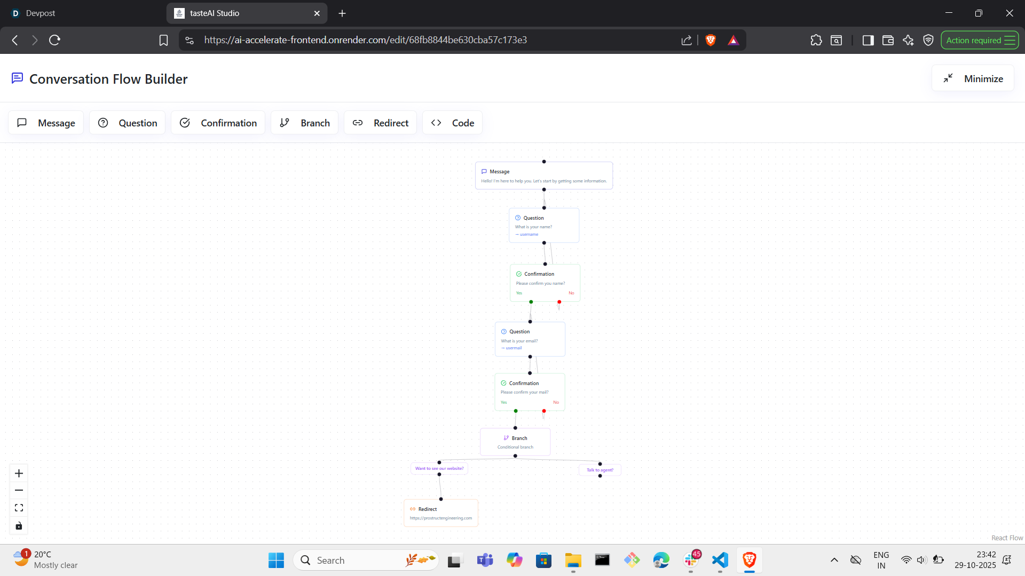This screenshot has width=1025, height=576.
Task: Select the 'Talk to agent?' branch option
Action: 600,470
